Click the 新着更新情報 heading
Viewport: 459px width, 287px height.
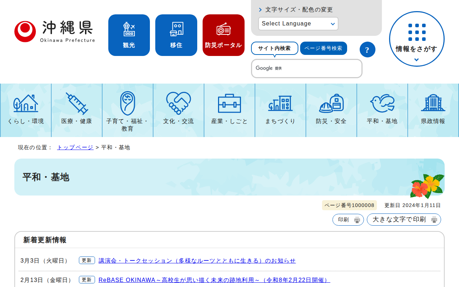pyautogui.click(x=45, y=240)
